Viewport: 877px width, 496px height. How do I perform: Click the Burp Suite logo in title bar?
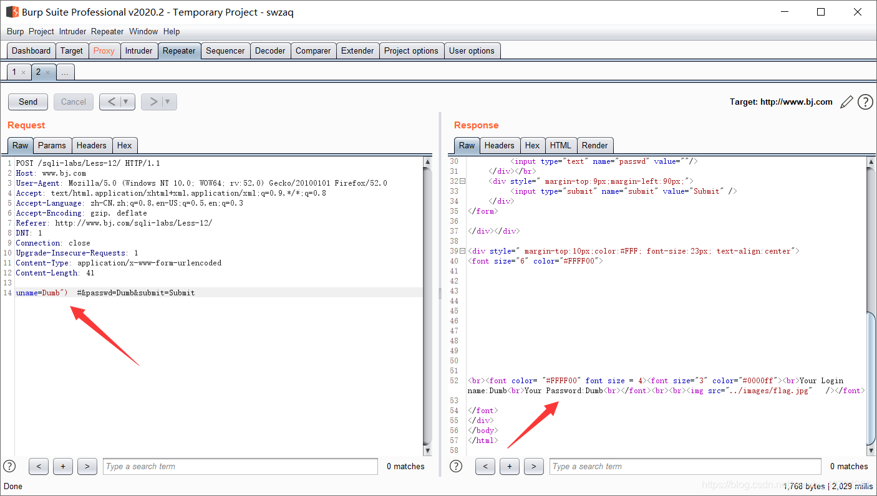coord(12,12)
